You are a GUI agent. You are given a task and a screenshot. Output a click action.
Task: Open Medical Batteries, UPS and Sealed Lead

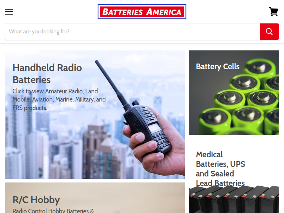(x=220, y=169)
